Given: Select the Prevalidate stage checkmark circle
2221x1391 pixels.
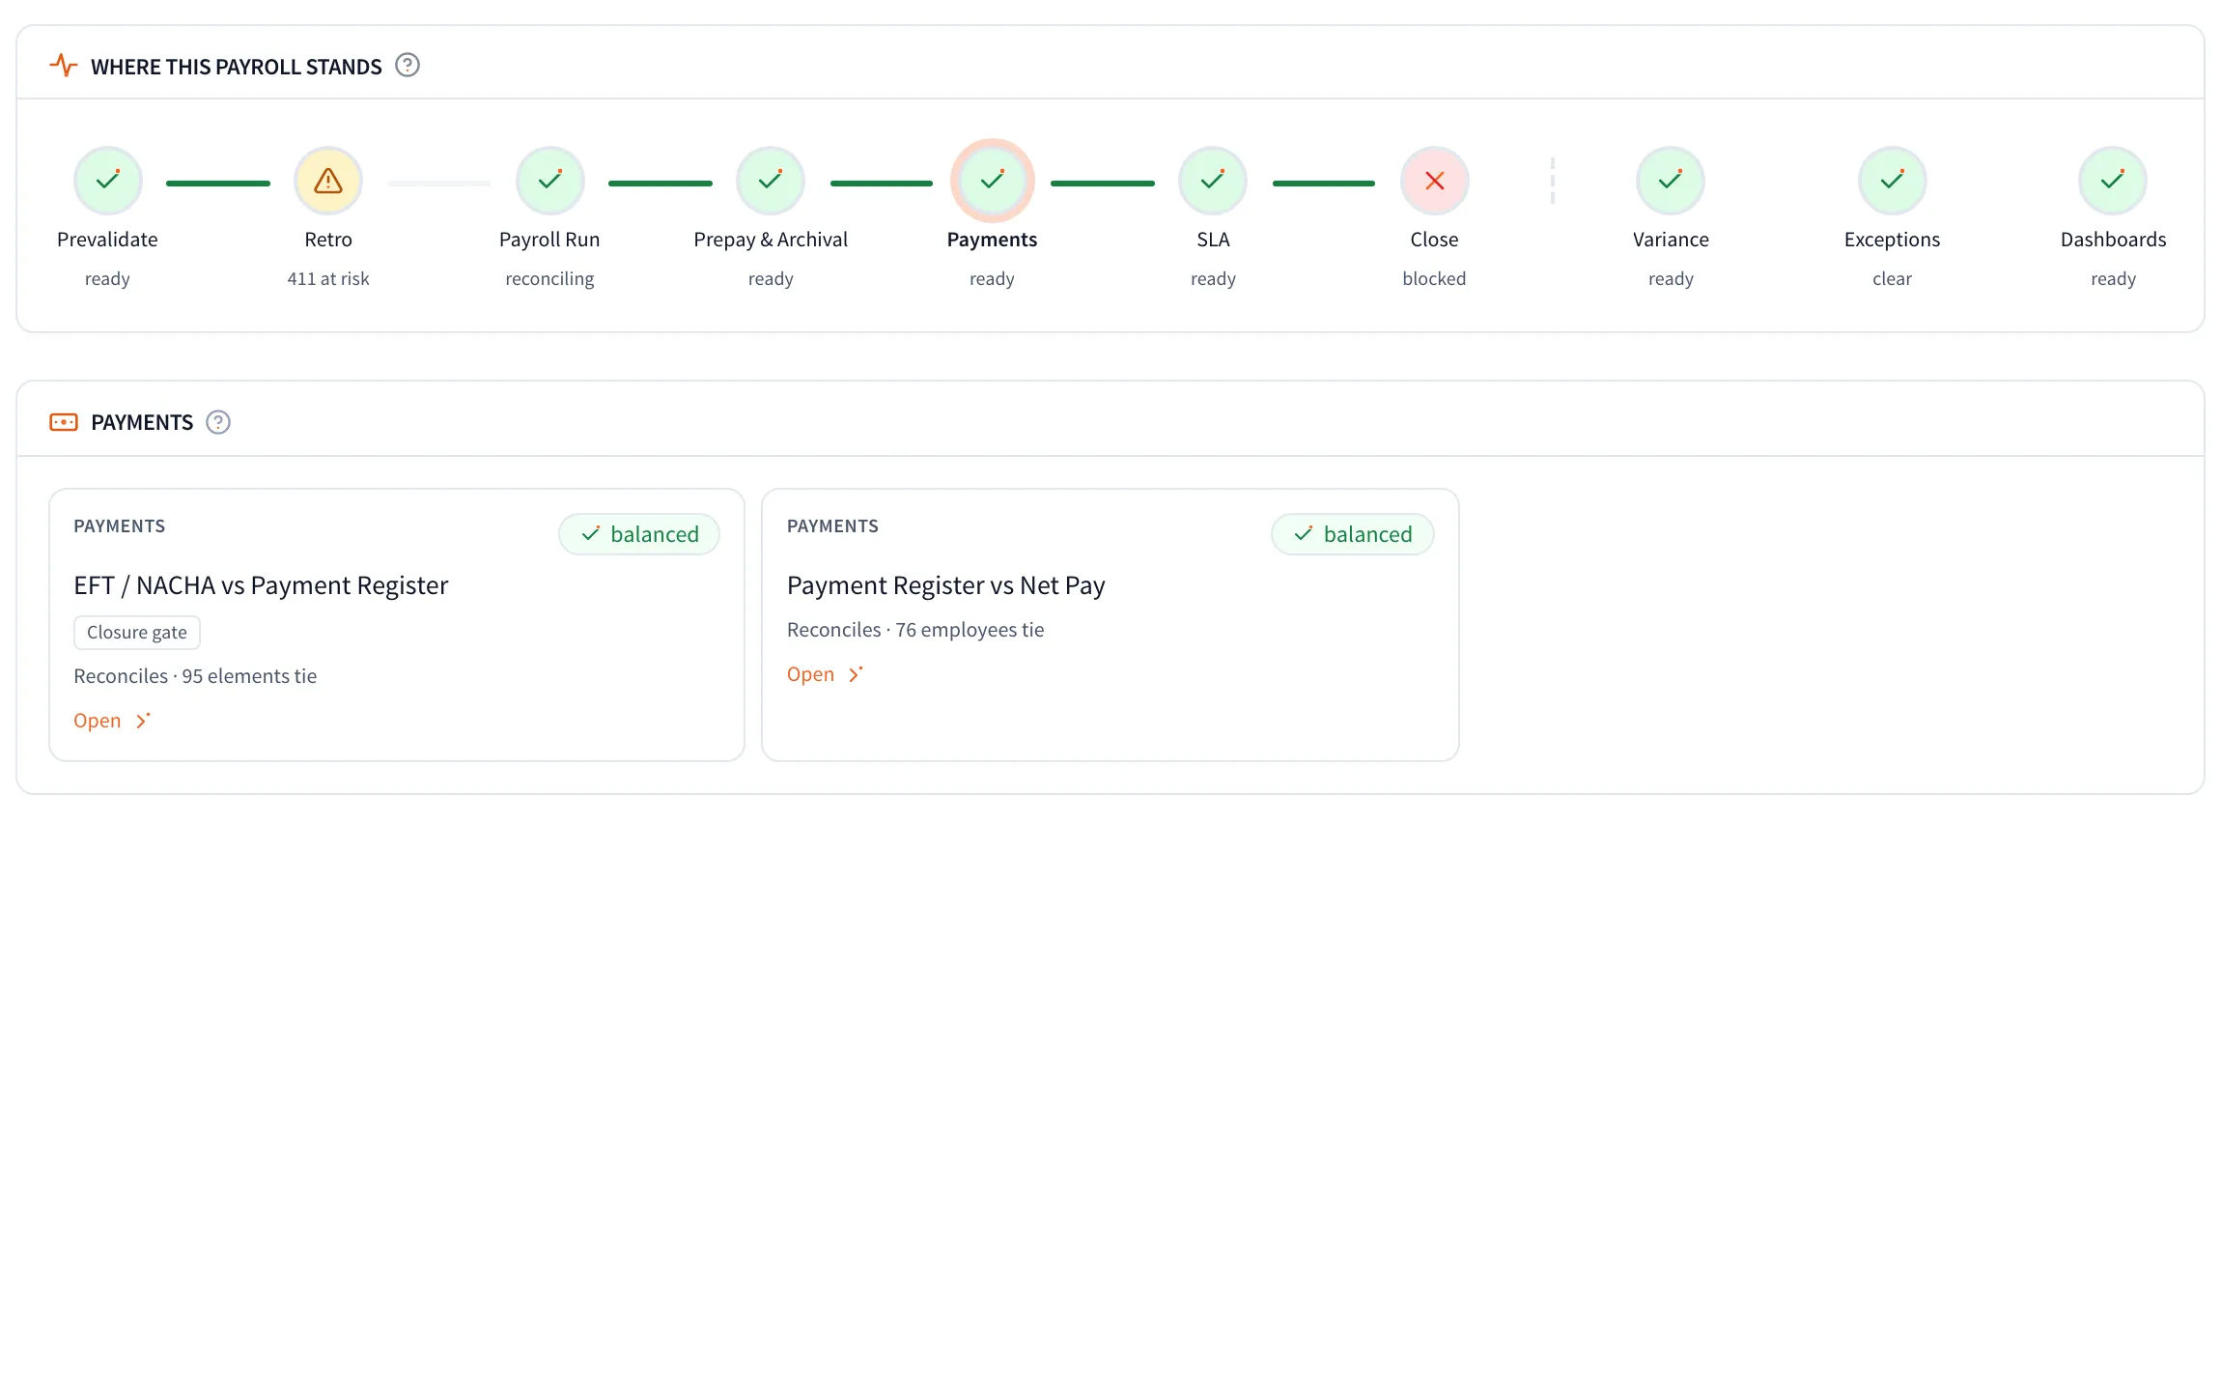Looking at the screenshot, I should point(107,181).
